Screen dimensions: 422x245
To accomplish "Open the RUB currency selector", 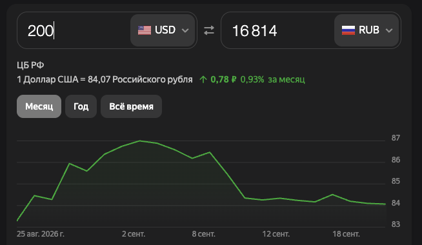I will (x=367, y=30).
